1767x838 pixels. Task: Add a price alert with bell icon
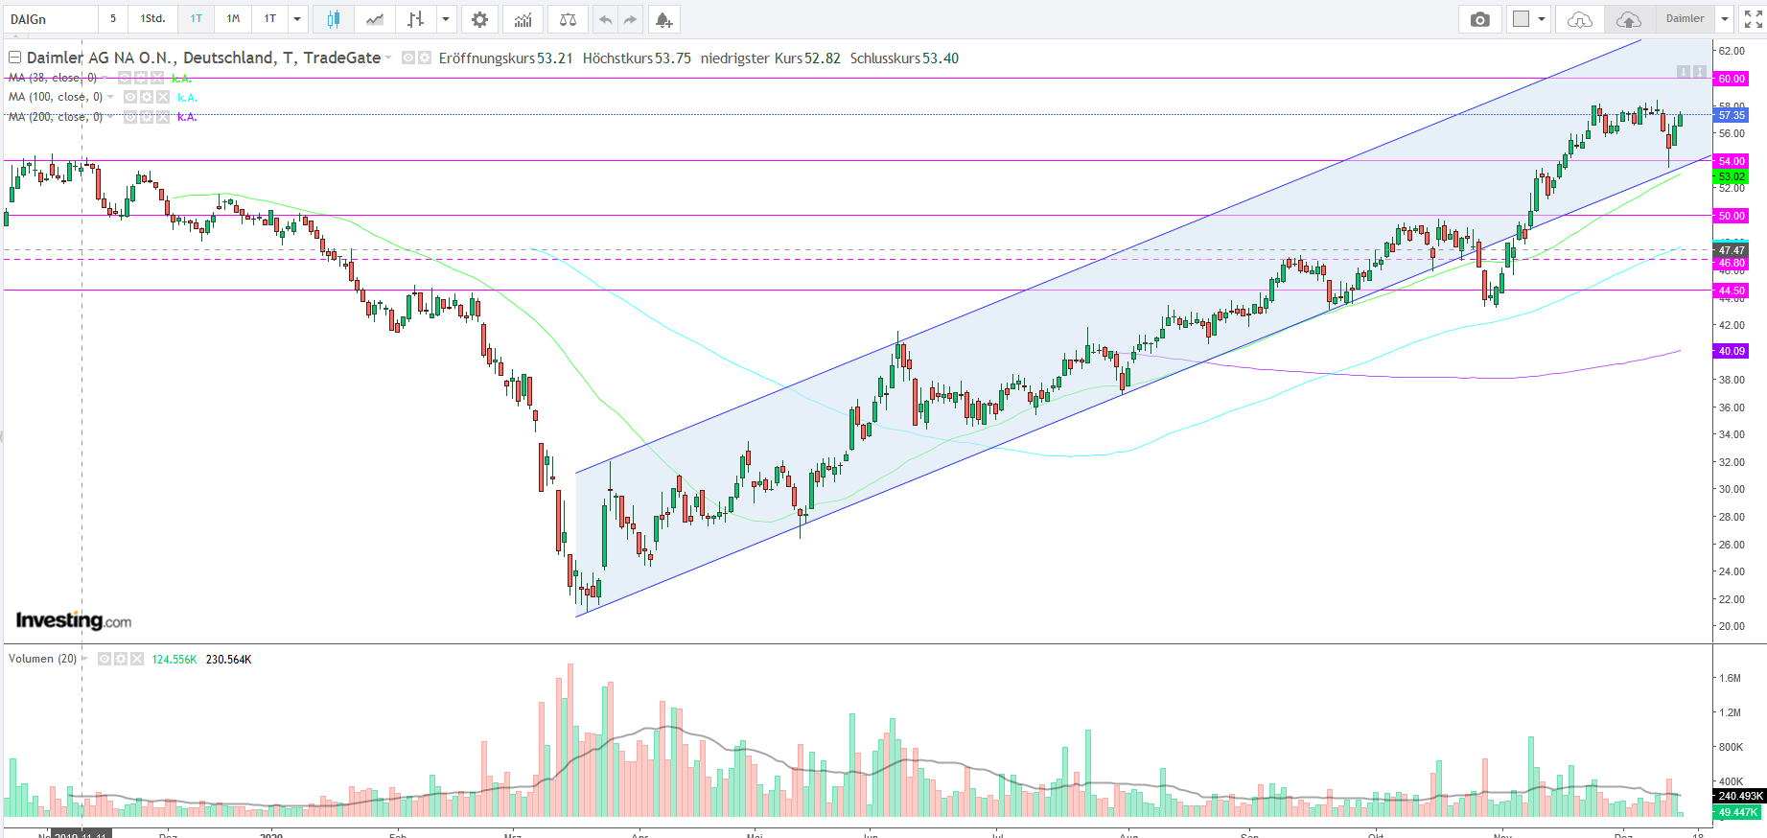click(x=663, y=19)
